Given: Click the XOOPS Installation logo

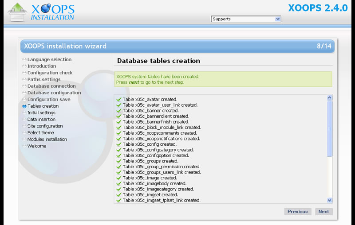Looking at the screenshot, I should click(x=41, y=12).
